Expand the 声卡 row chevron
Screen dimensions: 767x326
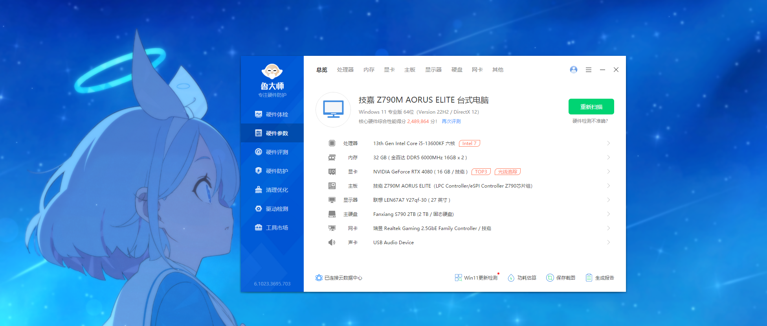coord(608,242)
